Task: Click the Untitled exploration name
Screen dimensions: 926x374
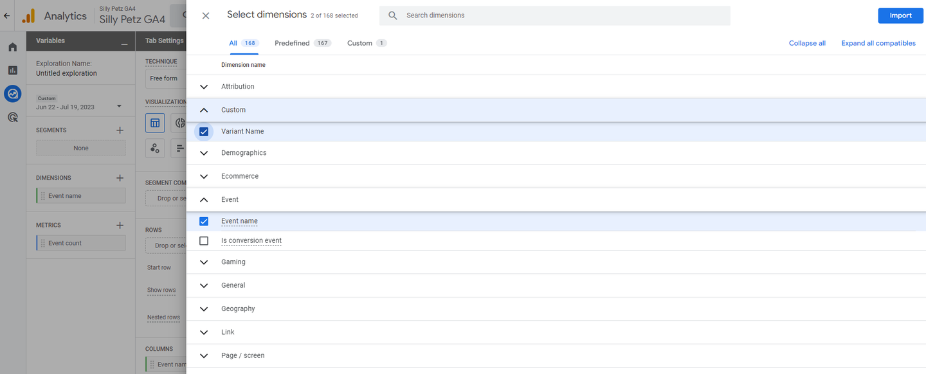Action: click(x=66, y=73)
